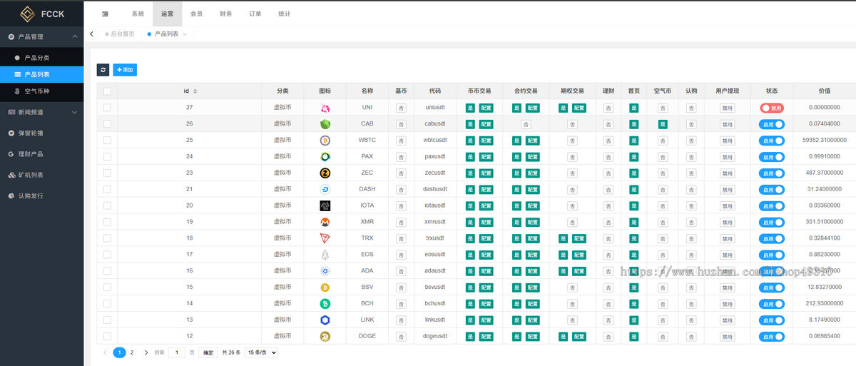856x366 pixels.
Task: Click 配置 under 币币交易 in the UNI row
Action: coord(486,108)
